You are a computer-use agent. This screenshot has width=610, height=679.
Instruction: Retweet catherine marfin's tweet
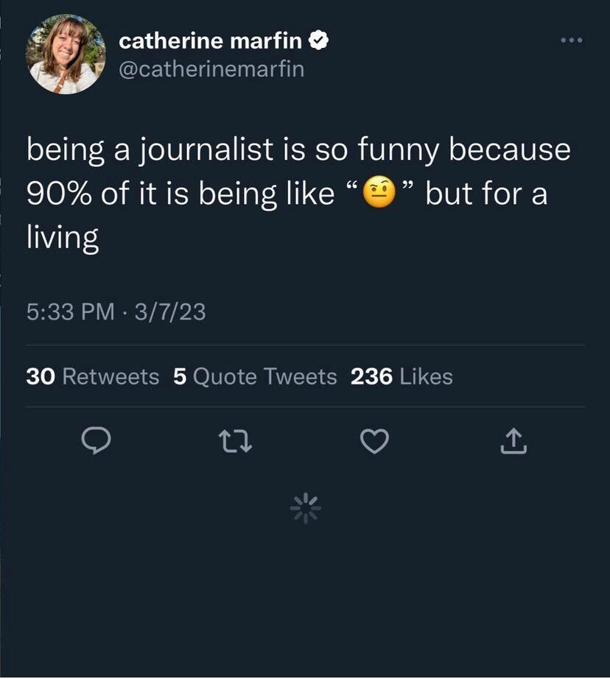(235, 442)
